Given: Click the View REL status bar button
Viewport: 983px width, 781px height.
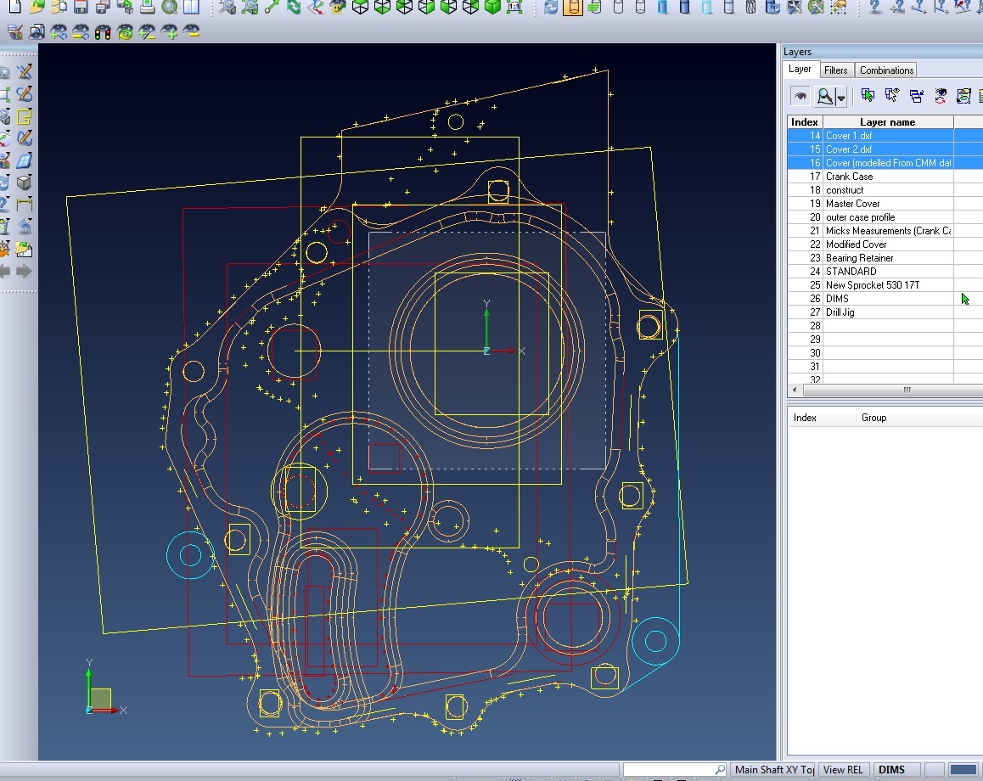Looking at the screenshot, I should pyautogui.click(x=843, y=770).
